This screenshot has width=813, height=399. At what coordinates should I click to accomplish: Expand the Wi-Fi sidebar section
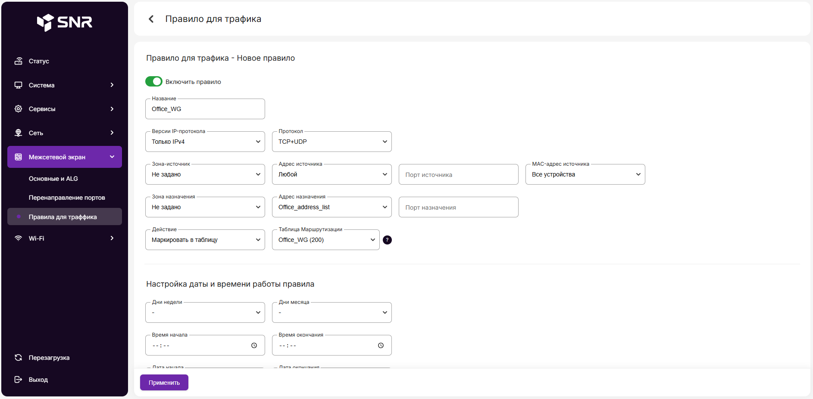[65, 238]
